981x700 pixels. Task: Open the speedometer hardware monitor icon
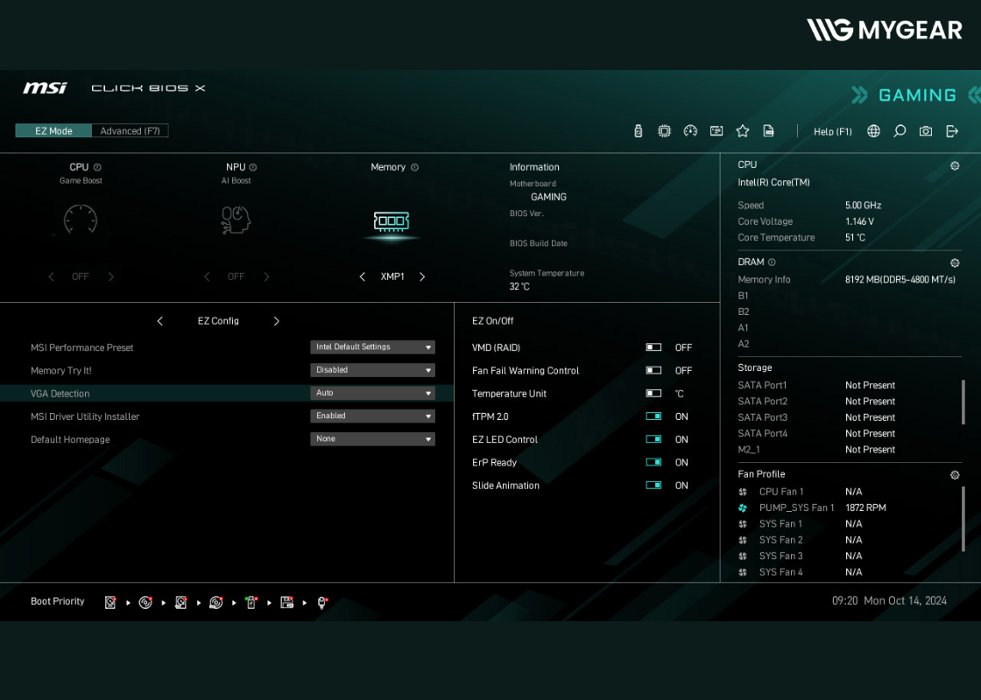click(x=690, y=131)
